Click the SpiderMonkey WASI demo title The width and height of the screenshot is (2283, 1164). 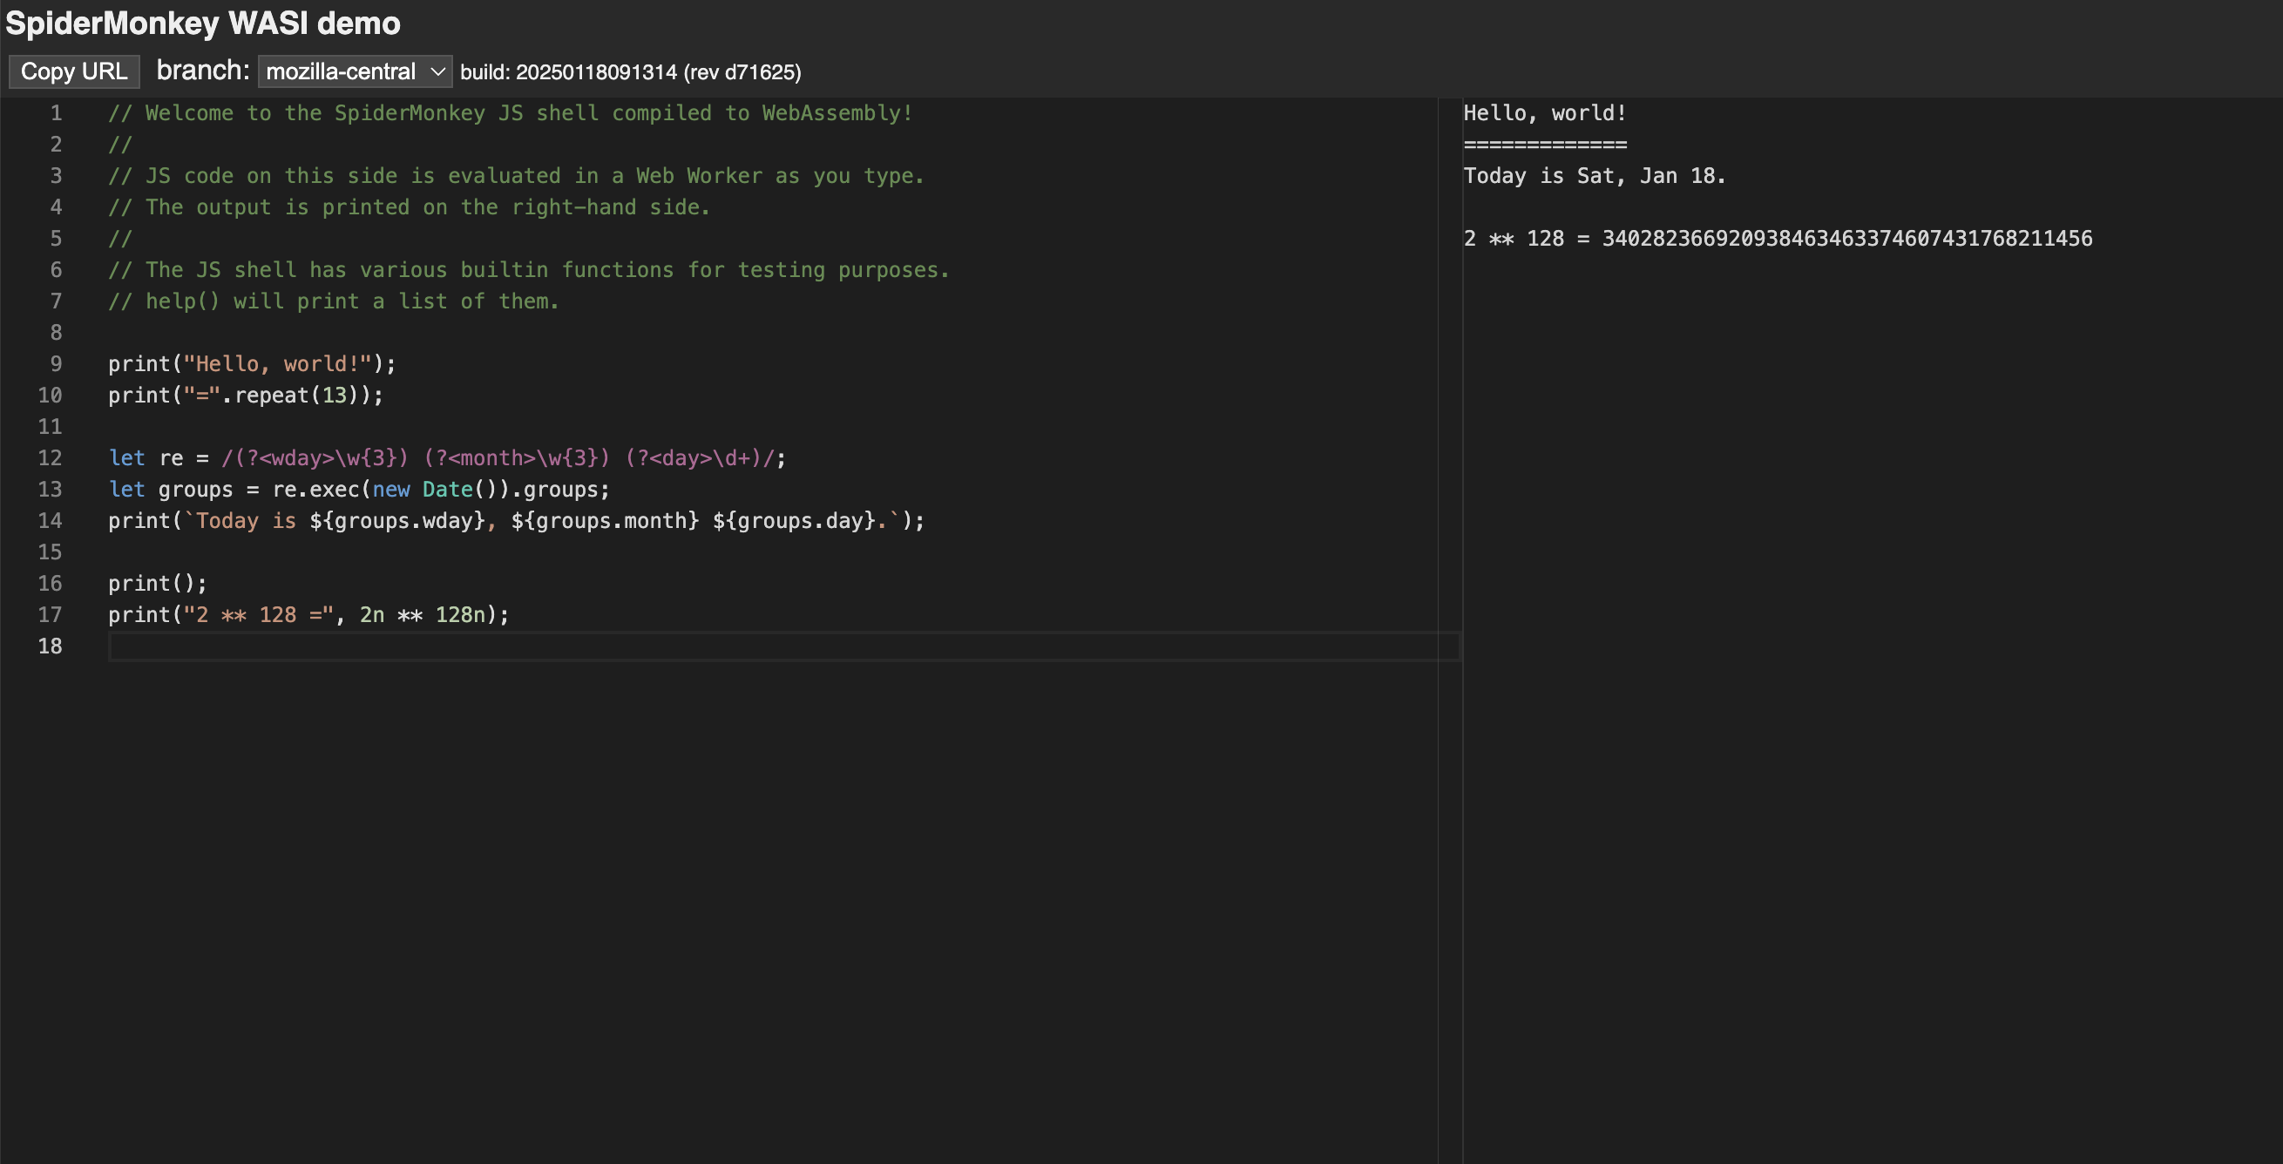pyautogui.click(x=202, y=24)
